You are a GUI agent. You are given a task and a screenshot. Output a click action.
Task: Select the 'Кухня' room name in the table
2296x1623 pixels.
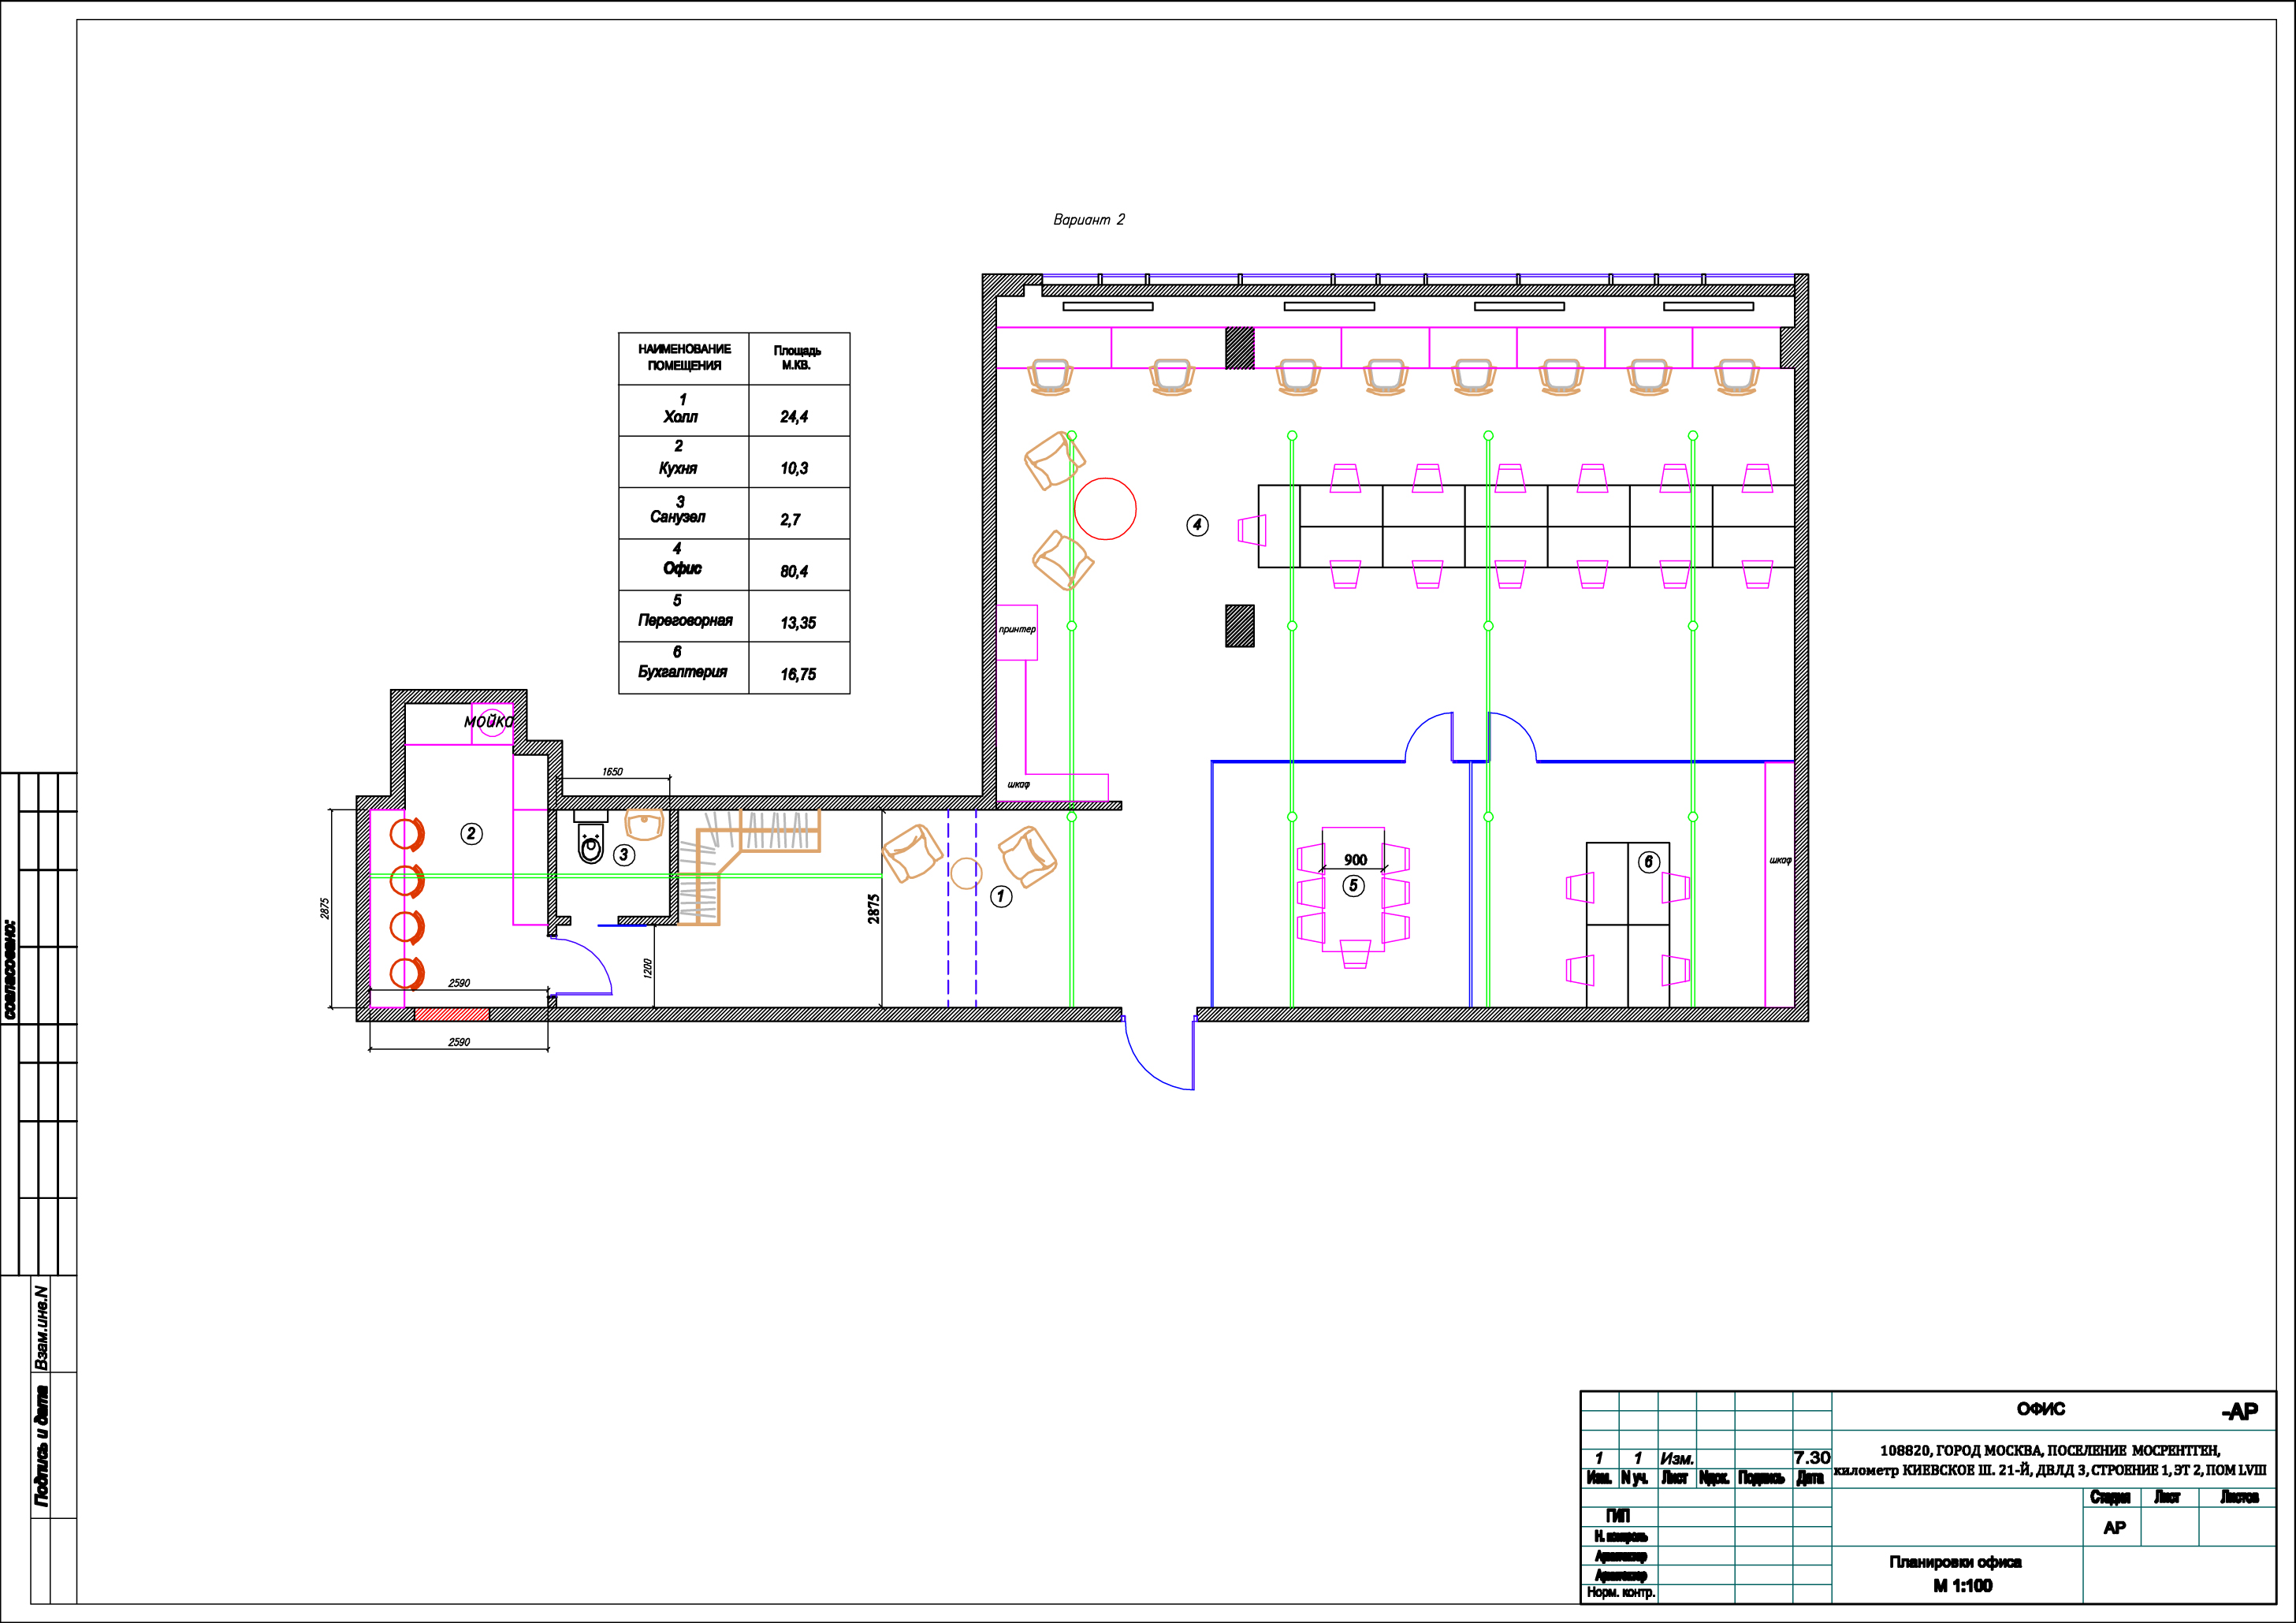(677, 468)
